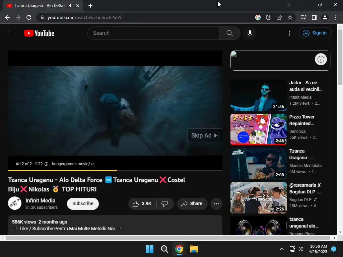Open a new browser tab

tap(90, 6)
